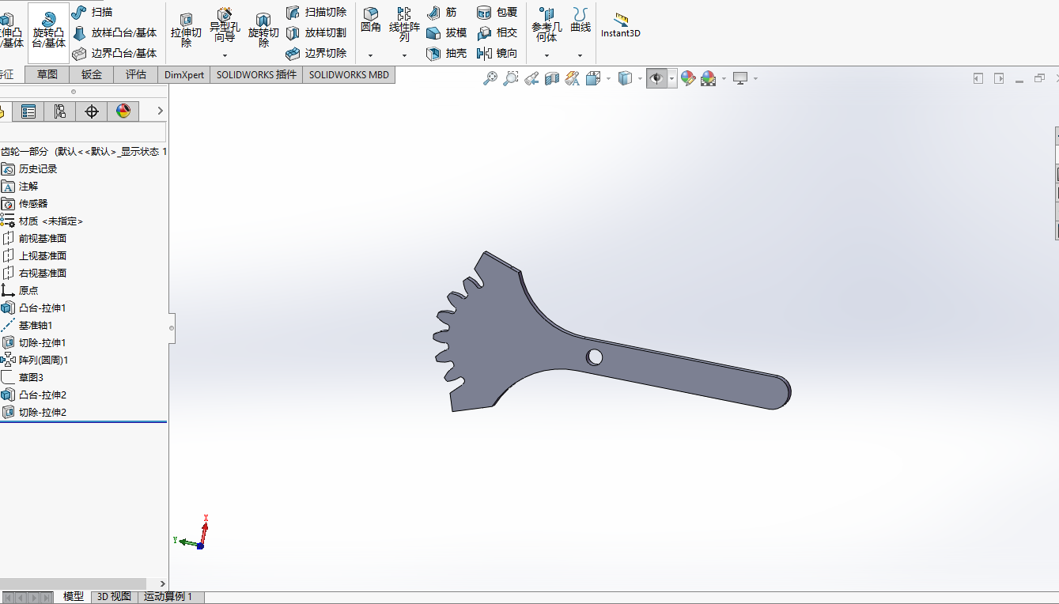The width and height of the screenshot is (1059, 604).
Task: Click the feature tree filter input field
Action: (x=83, y=132)
